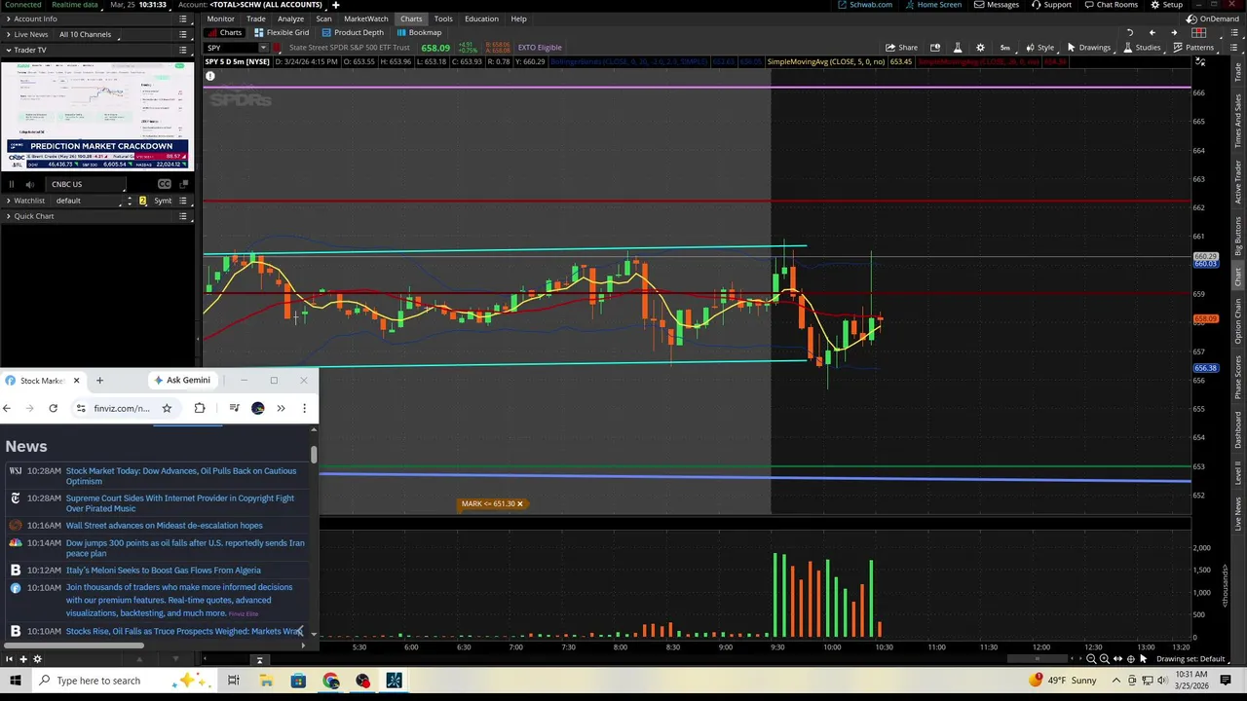
Task: Pause the CNBC US video stream
Action: click(x=12, y=184)
